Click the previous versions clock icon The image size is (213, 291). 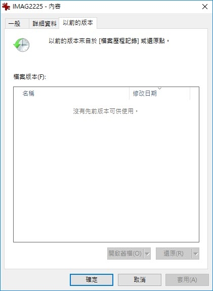(22, 45)
